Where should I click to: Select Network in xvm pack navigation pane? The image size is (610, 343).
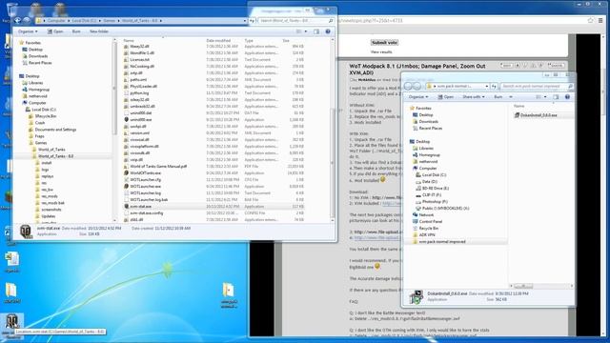pyautogui.click(x=426, y=214)
